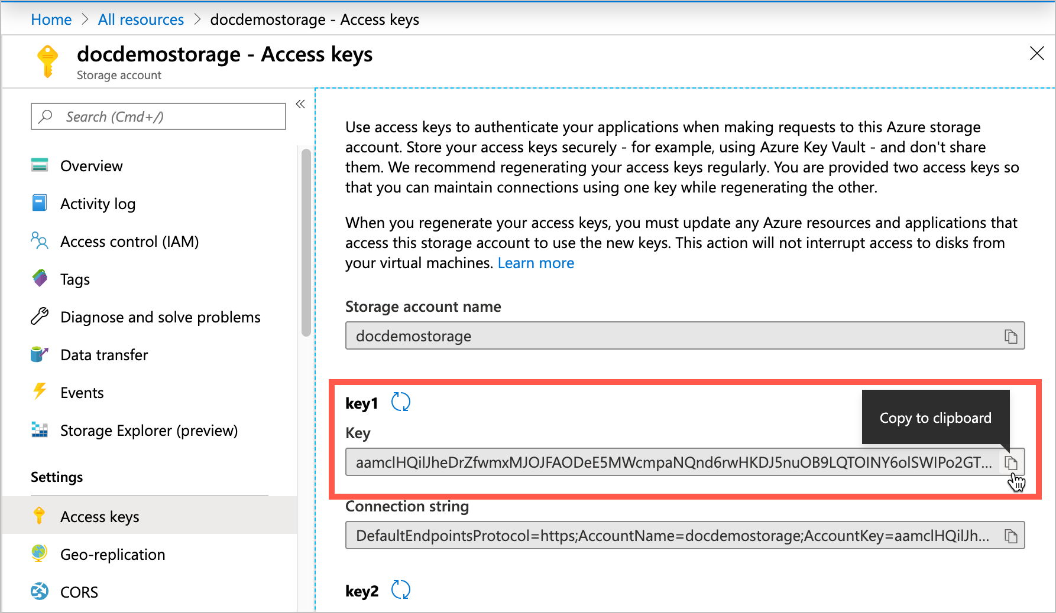Navigate to Home via the breadcrumb
Screen dimensions: 1056x613
pos(51,19)
